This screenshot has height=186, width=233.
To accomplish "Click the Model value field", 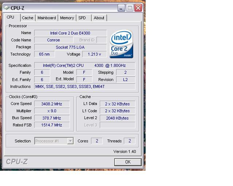I will [84, 72].
